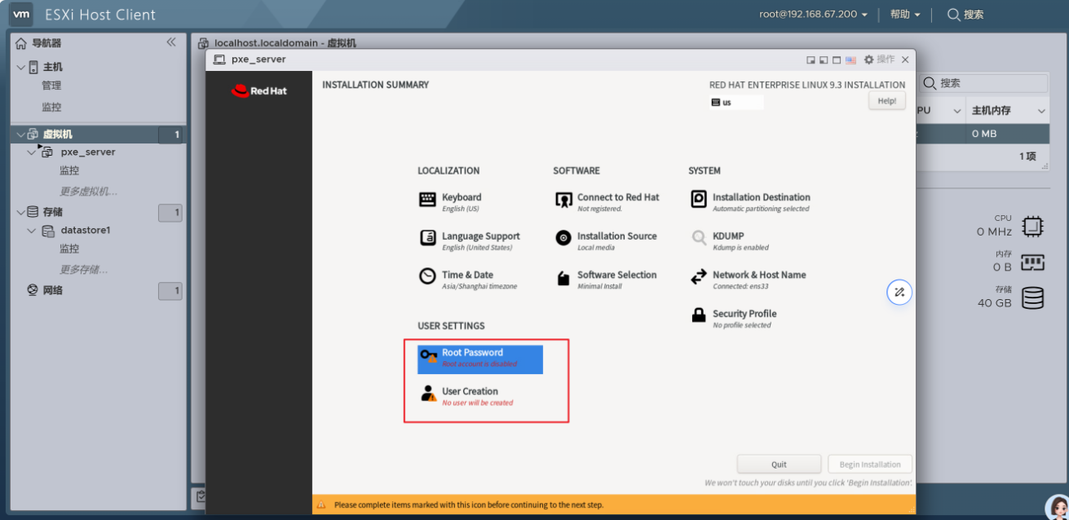Viewport: 1069px width, 520px height.
Task: Open Security Profile settings
Action: (x=734, y=319)
